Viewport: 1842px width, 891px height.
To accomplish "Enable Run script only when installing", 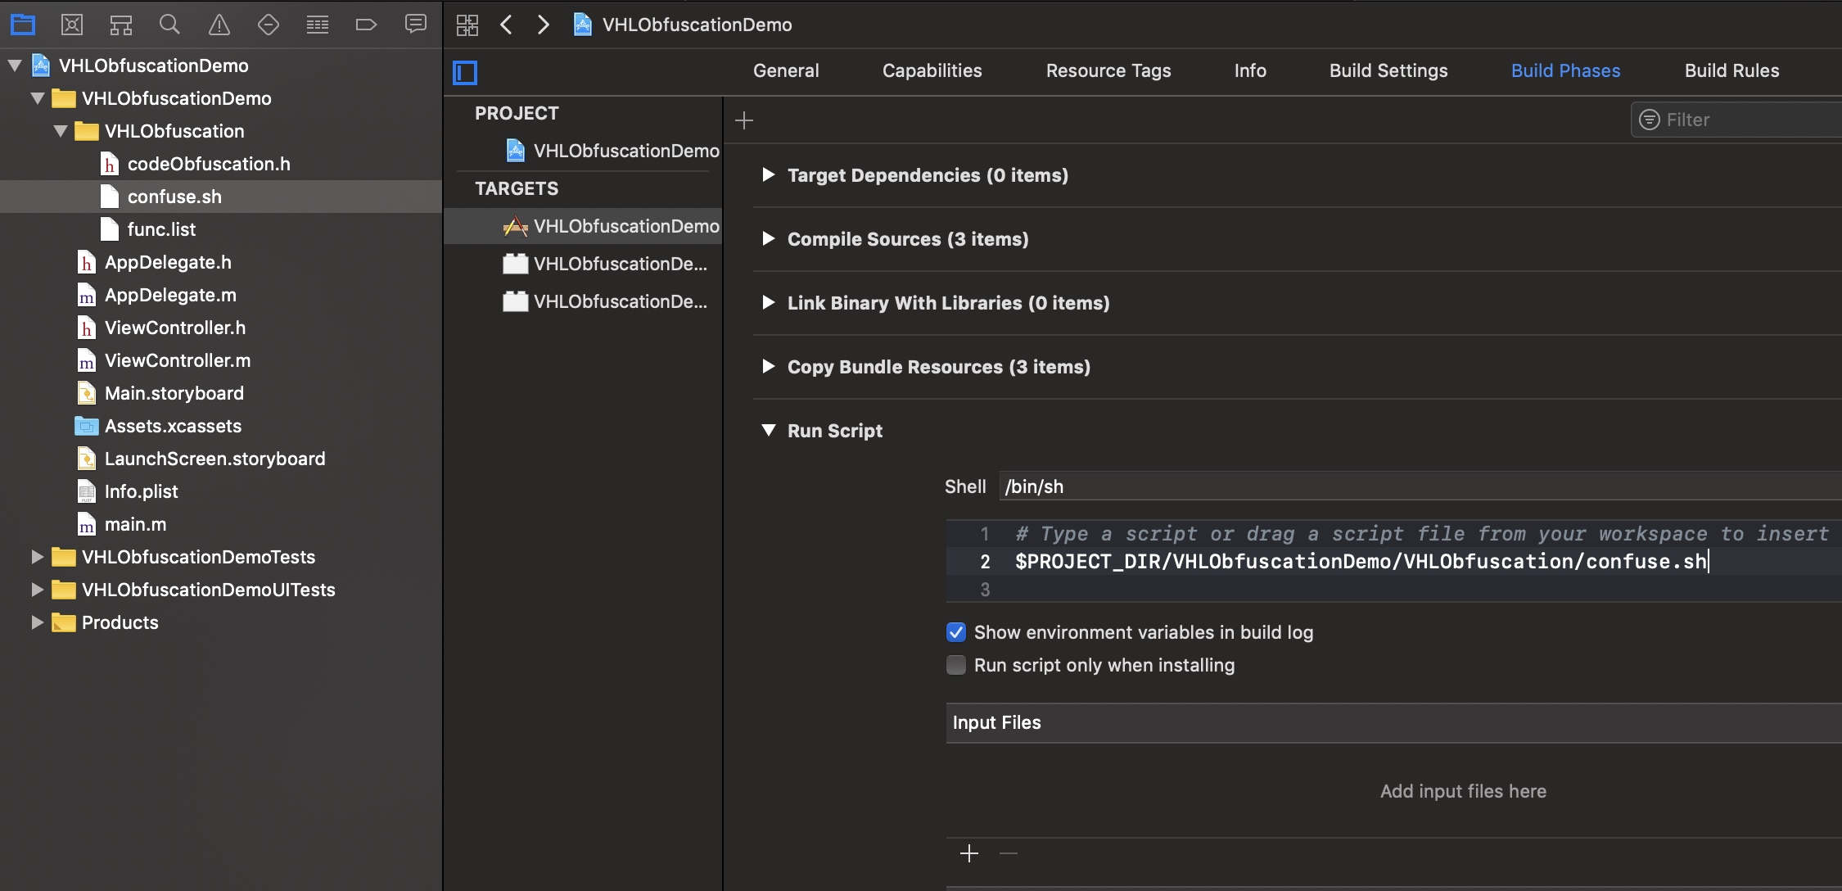I will pos(955,665).
